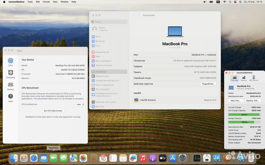This screenshot has width=265, height=165.
Task: Open Photos from the Dock
Action: [x=83, y=158]
